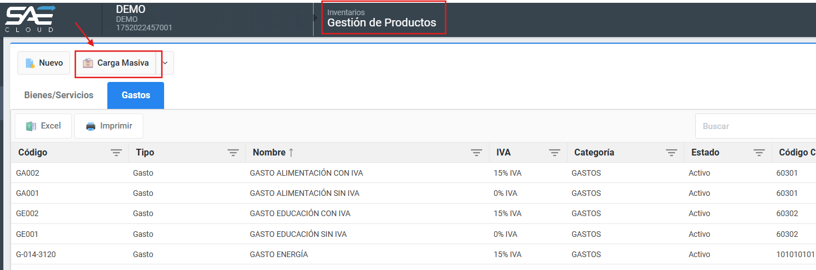Open filter for Código column
The height and width of the screenshot is (270, 816).
[x=116, y=153]
